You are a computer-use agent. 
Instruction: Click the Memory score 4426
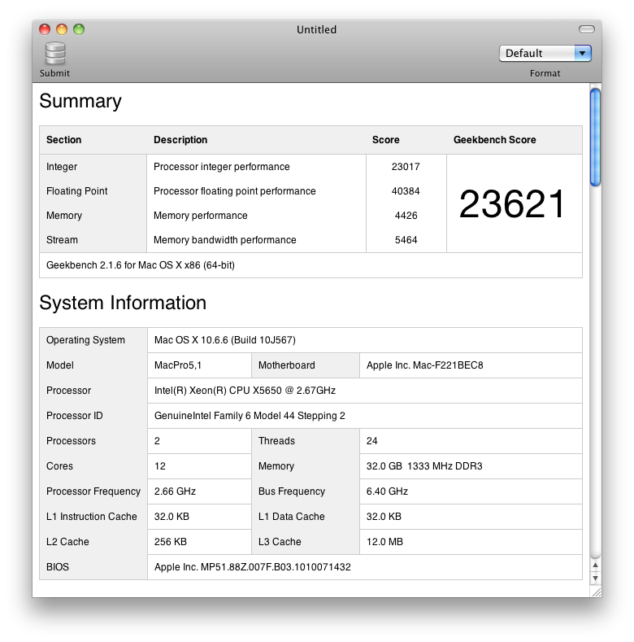[406, 216]
